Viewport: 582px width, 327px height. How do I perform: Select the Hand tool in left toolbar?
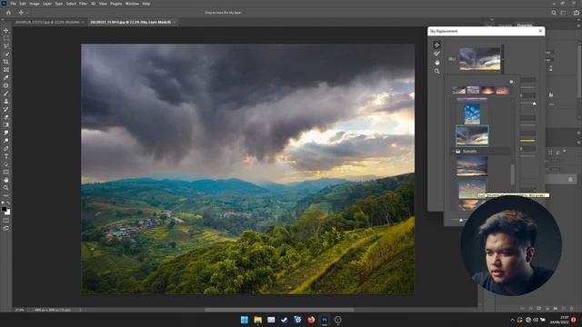tap(6, 180)
